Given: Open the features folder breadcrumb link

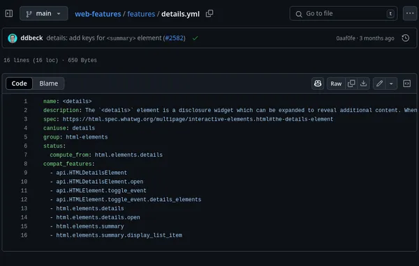Looking at the screenshot, I should pyautogui.click(x=141, y=14).
